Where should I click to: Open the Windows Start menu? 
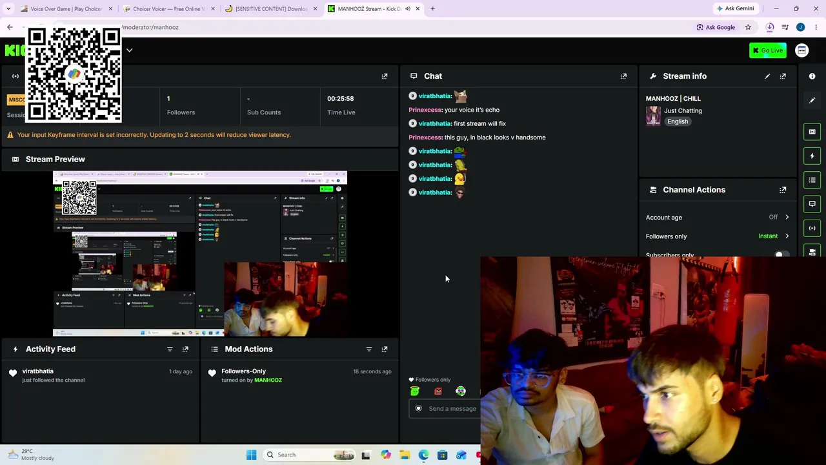click(x=252, y=455)
